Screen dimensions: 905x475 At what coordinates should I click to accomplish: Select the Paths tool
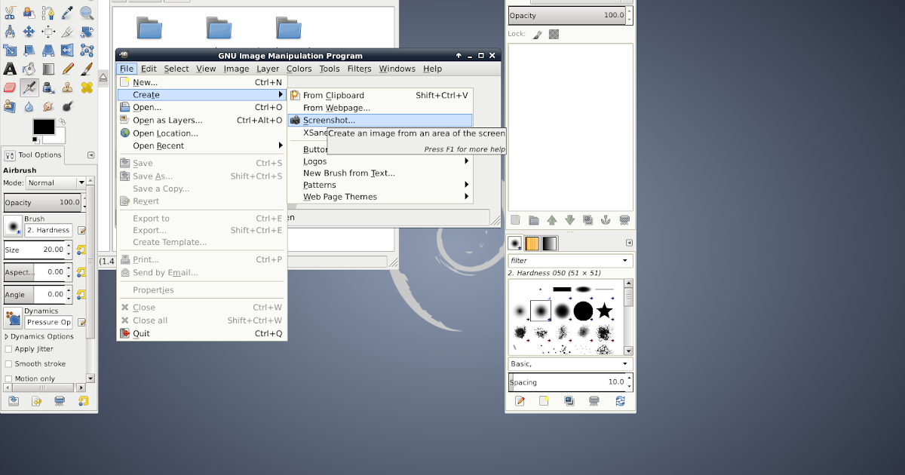(48, 12)
